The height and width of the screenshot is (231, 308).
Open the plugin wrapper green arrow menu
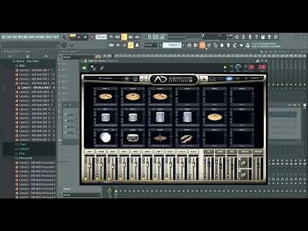85,68
